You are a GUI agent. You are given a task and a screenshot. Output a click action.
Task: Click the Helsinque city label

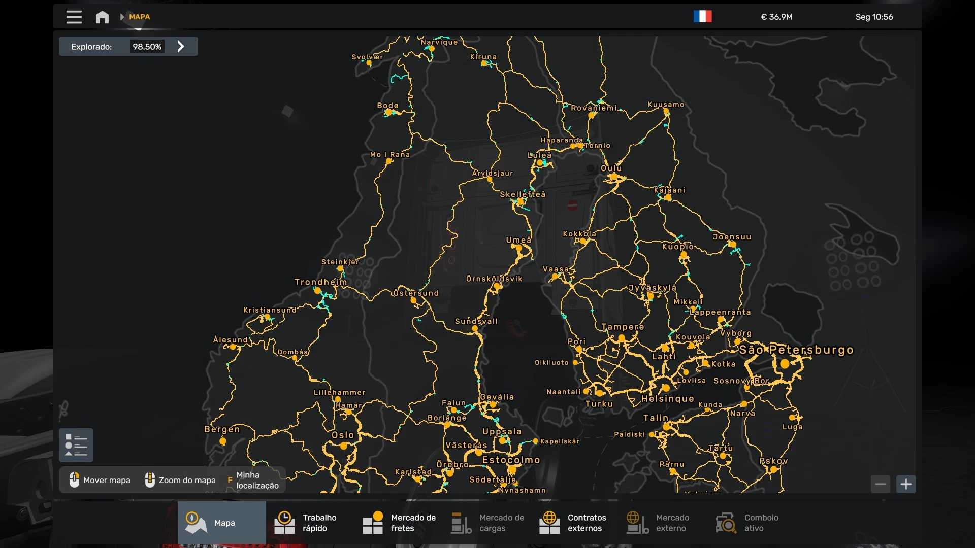pos(667,399)
